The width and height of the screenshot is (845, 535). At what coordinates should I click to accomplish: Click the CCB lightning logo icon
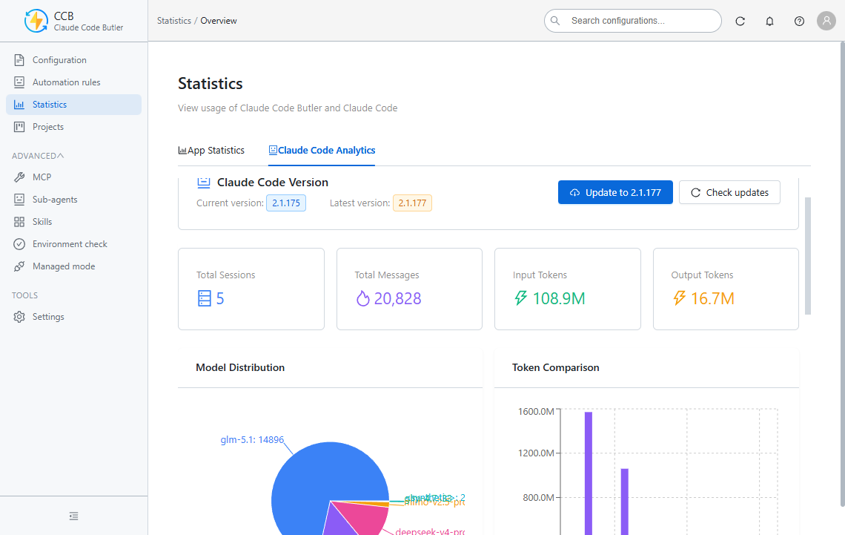[36, 21]
